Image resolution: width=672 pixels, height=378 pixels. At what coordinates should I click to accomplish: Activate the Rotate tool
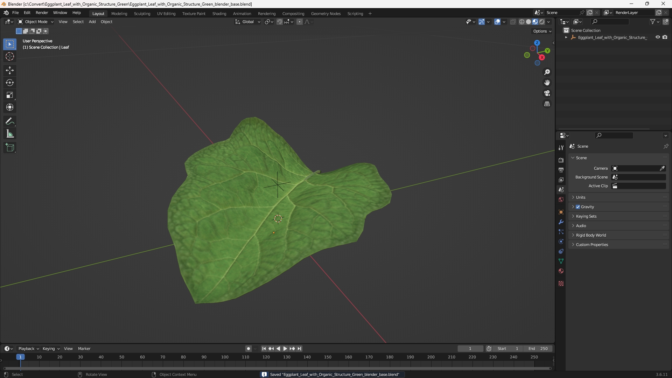point(10,83)
